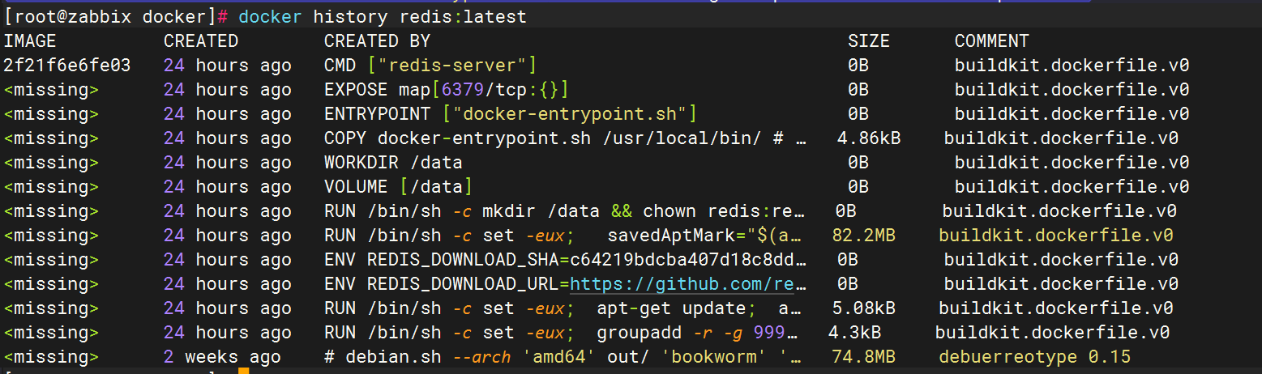Click the ENV REDIS_DOWNLOAD_SHA entry
The height and width of the screenshot is (374, 1262).
click(x=566, y=260)
